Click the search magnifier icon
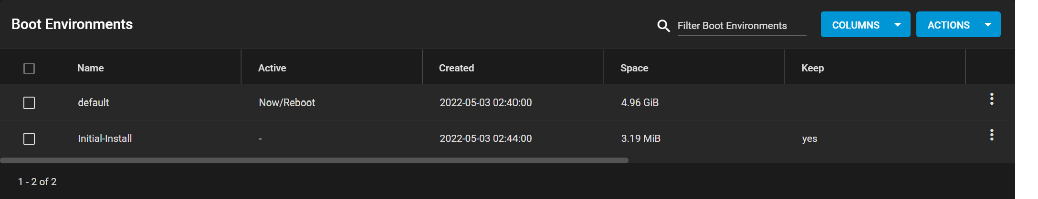Viewport: 1038px width, 199px height. 663,26
